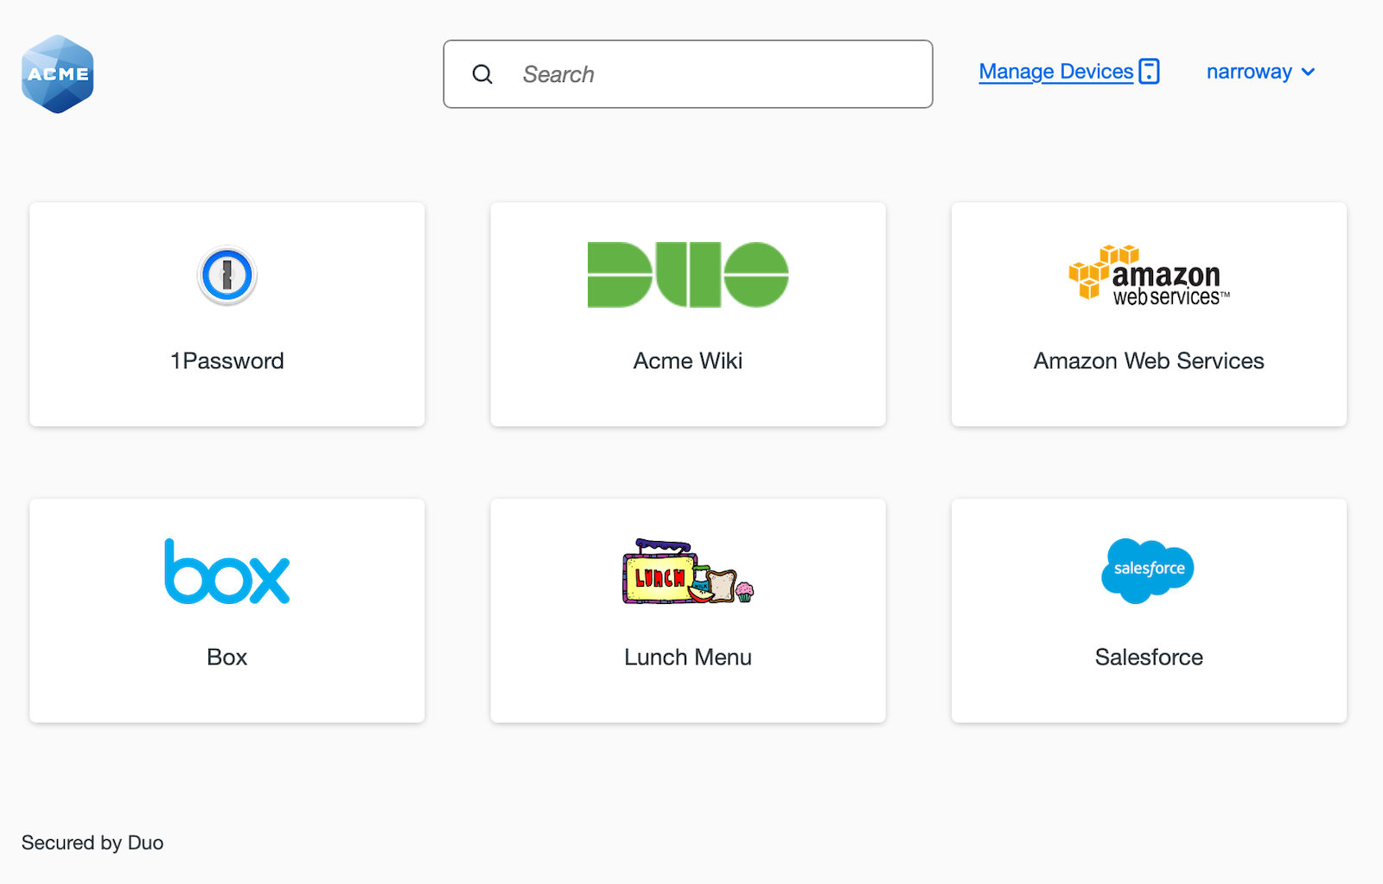Viewport: 1383px width, 884px height.
Task: Launch Acme Wiki via its title
Action: pyautogui.click(x=687, y=360)
